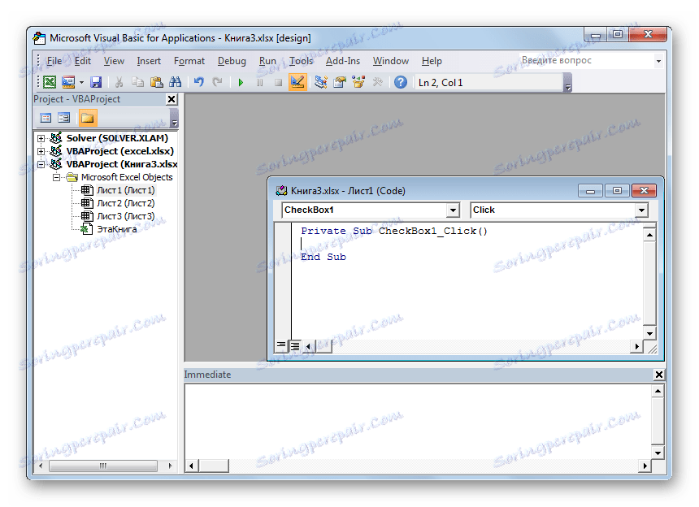The width and height of the screenshot is (699, 507).
Task: Click the Find binoculars button
Action: [174, 81]
